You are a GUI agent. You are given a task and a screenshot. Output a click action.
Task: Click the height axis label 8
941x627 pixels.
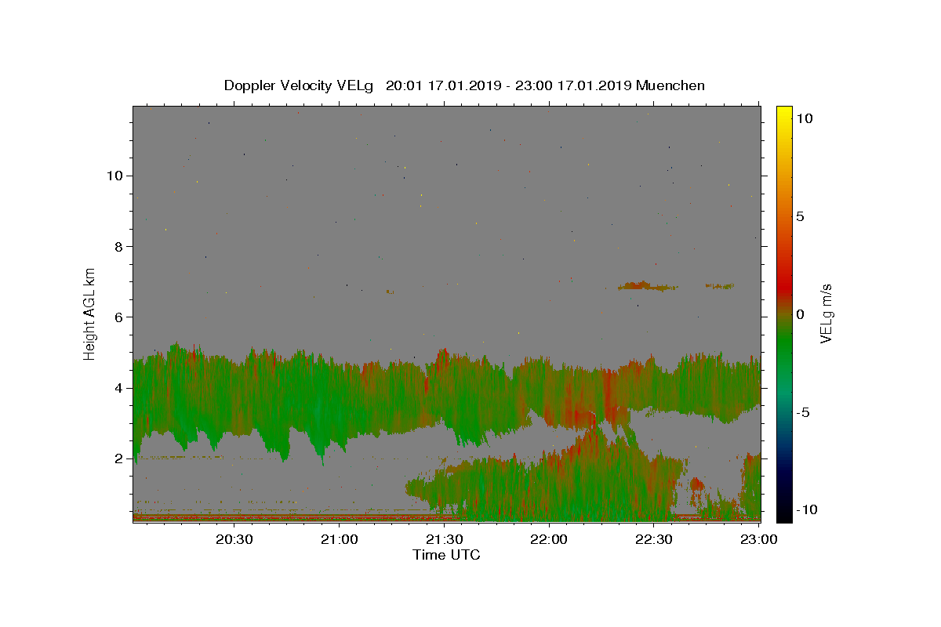[119, 246]
